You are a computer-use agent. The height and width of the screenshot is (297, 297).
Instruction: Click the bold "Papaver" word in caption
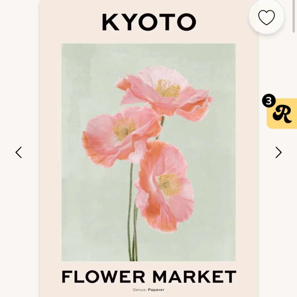click(x=156, y=290)
